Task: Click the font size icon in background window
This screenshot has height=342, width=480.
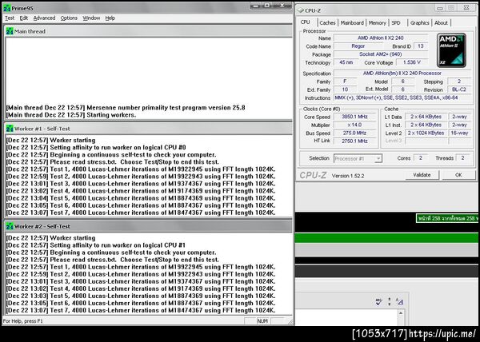Action: tap(399, 302)
